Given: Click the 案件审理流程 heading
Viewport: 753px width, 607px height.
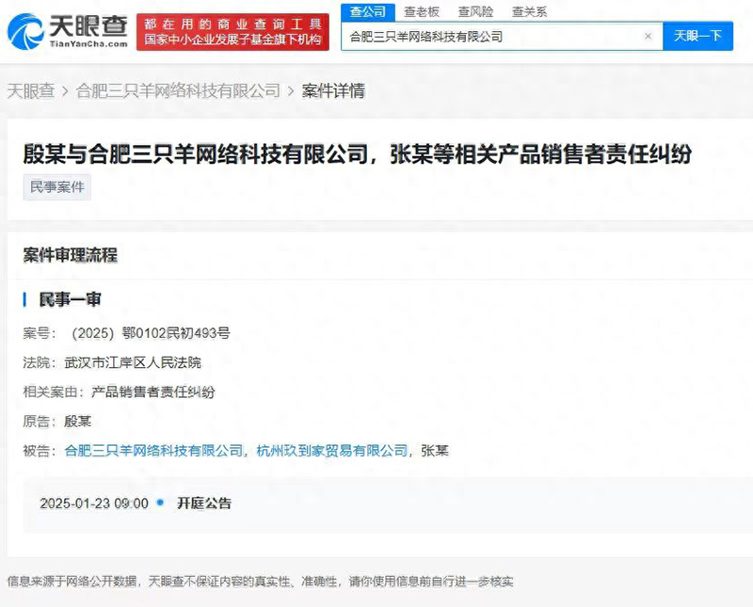Looking at the screenshot, I should coord(70,255).
